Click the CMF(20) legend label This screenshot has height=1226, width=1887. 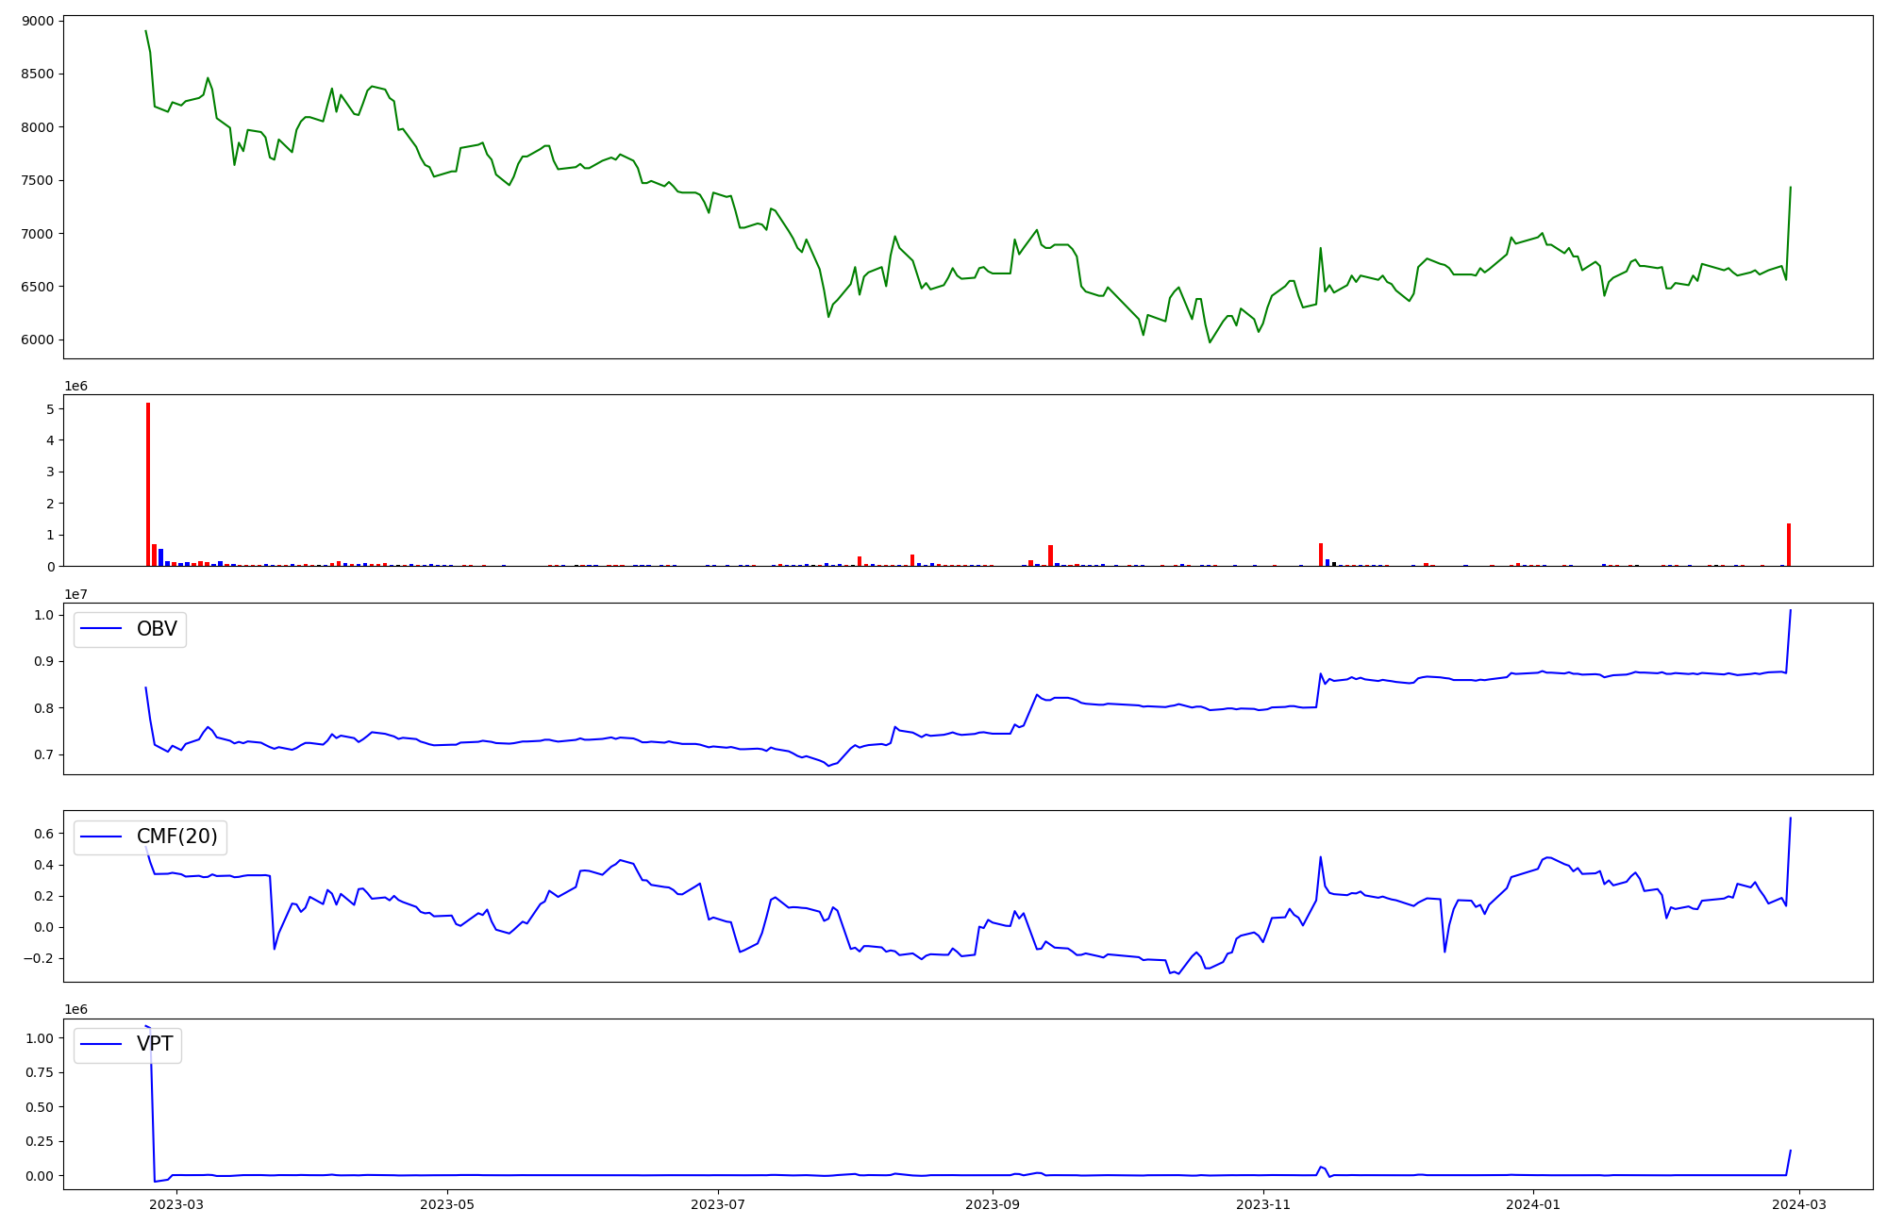coord(176,837)
